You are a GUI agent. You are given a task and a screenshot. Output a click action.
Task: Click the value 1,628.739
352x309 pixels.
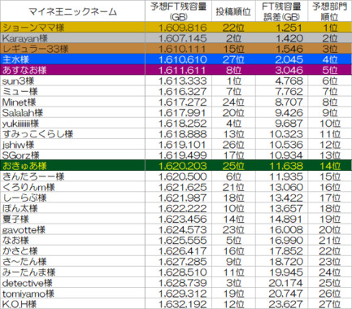pyautogui.click(x=182, y=283)
